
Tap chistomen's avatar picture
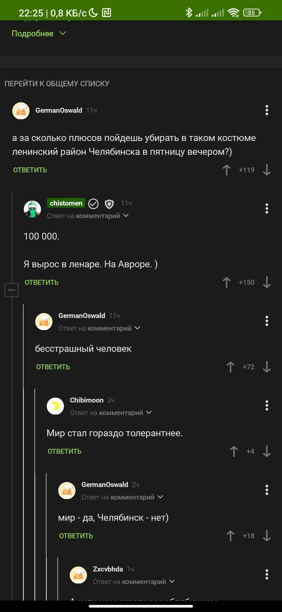[33, 209]
